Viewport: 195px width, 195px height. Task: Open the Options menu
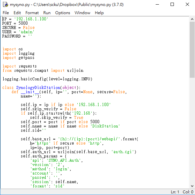(62, 13)
